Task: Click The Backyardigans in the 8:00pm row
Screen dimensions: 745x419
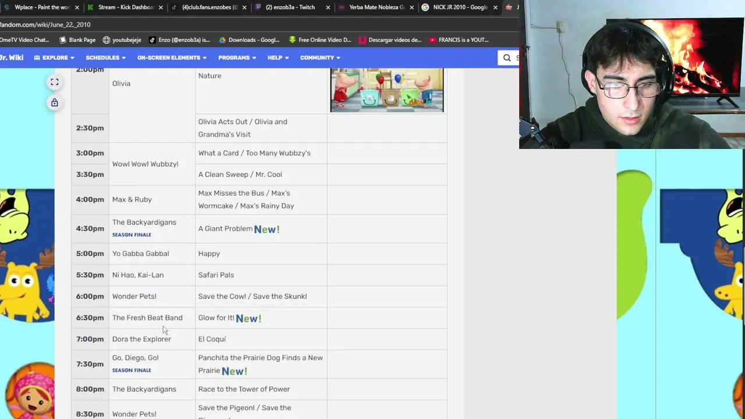Action: coord(144,389)
